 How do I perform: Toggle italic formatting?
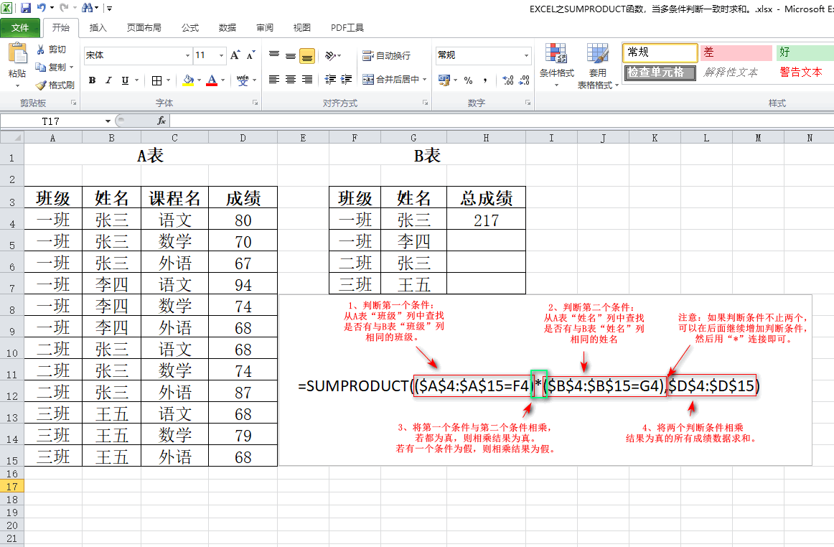[x=108, y=80]
